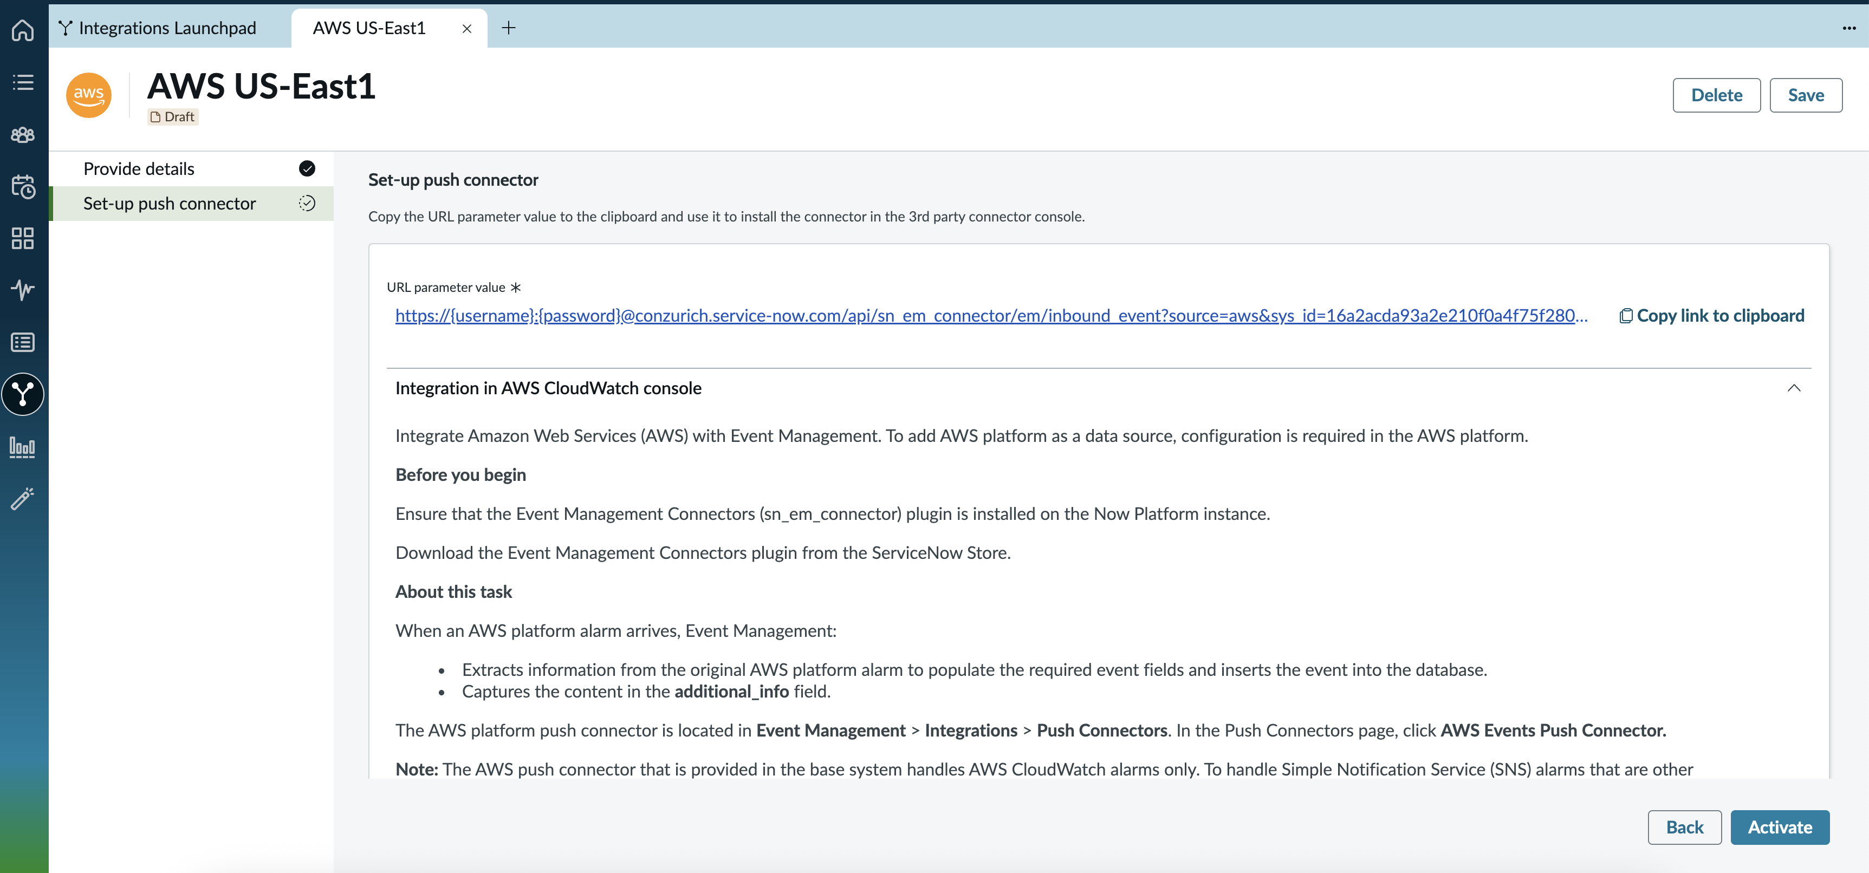
Task: Add a new tab with plus icon
Action: tap(509, 28)
